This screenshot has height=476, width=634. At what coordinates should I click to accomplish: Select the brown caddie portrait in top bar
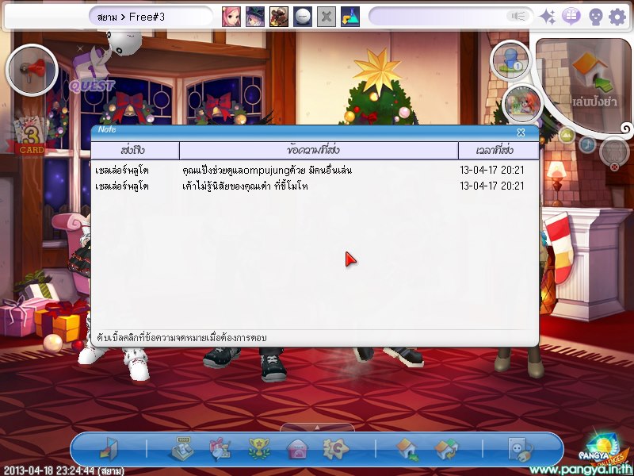pyautogui.click(x=279, y=17)
